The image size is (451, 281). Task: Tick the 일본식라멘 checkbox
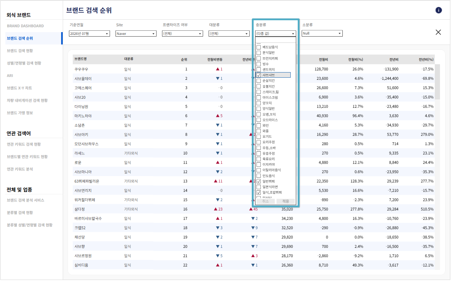pyautogui.click(x=259, y=187)
